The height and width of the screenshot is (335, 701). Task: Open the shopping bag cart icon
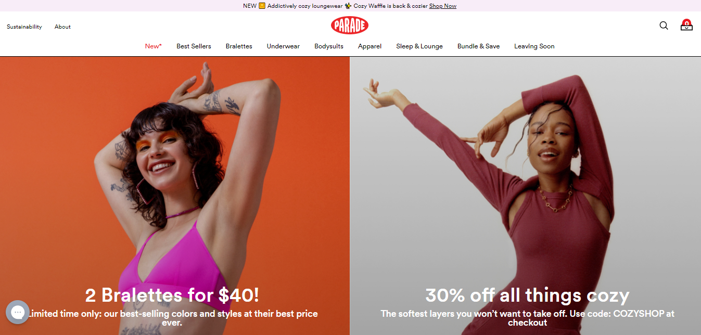point(686,25)
